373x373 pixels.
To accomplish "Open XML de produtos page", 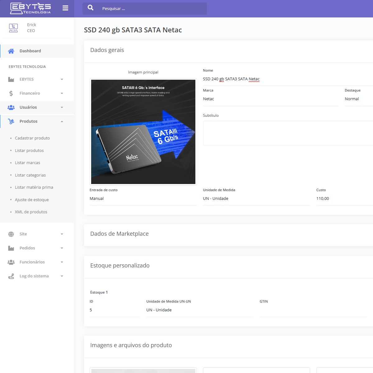I will tap(31, 212).
